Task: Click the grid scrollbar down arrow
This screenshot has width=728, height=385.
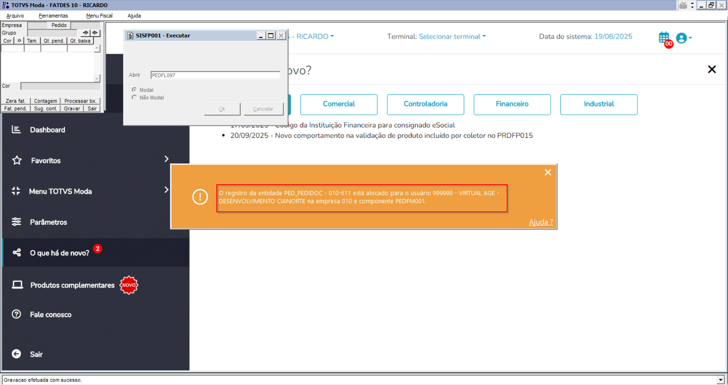Action: coord(97,78)
